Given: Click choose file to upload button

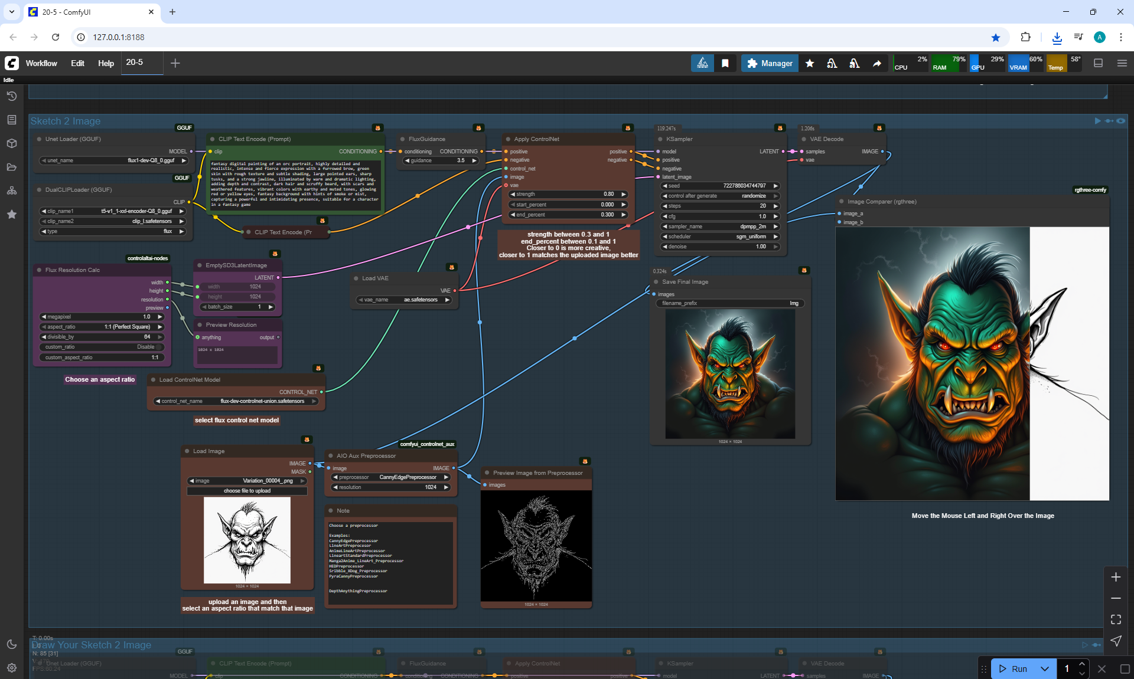Looking at the screenshot, I should (247, 491).
